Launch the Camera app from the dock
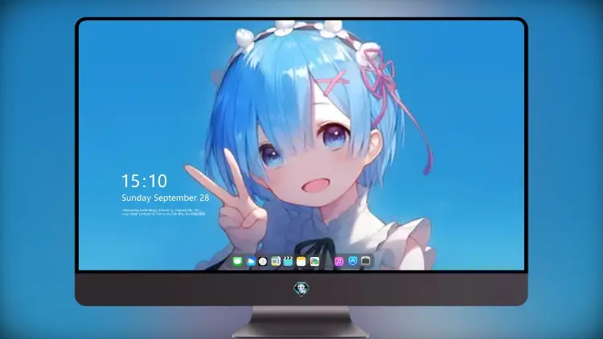Screen dimensions: 603x339 tap(366, 261)
